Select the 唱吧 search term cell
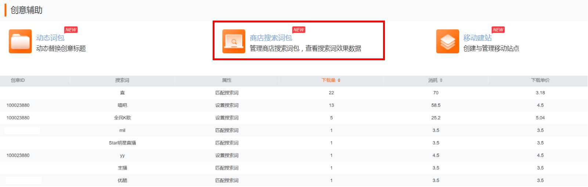Screen dimensions: 588x187 point(122,105)
